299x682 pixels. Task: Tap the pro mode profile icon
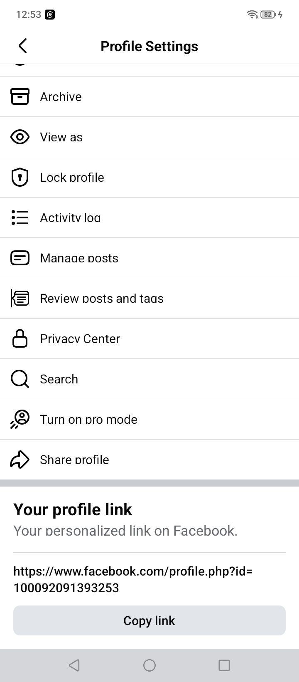[x=20, y=419]
